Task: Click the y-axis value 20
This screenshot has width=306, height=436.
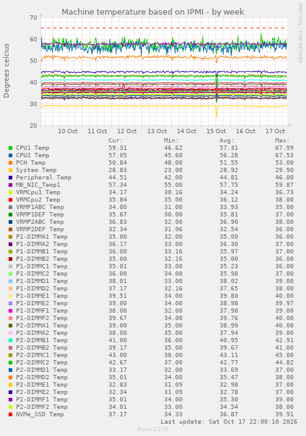Action: click(33, 126)
